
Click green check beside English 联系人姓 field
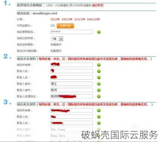click(99, 117)
